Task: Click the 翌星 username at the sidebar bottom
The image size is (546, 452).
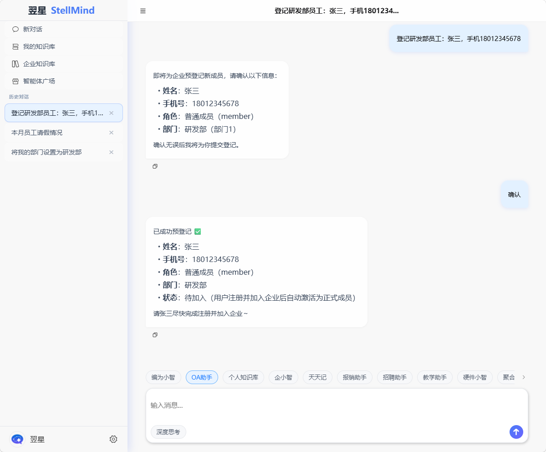Action: [37, 439]
